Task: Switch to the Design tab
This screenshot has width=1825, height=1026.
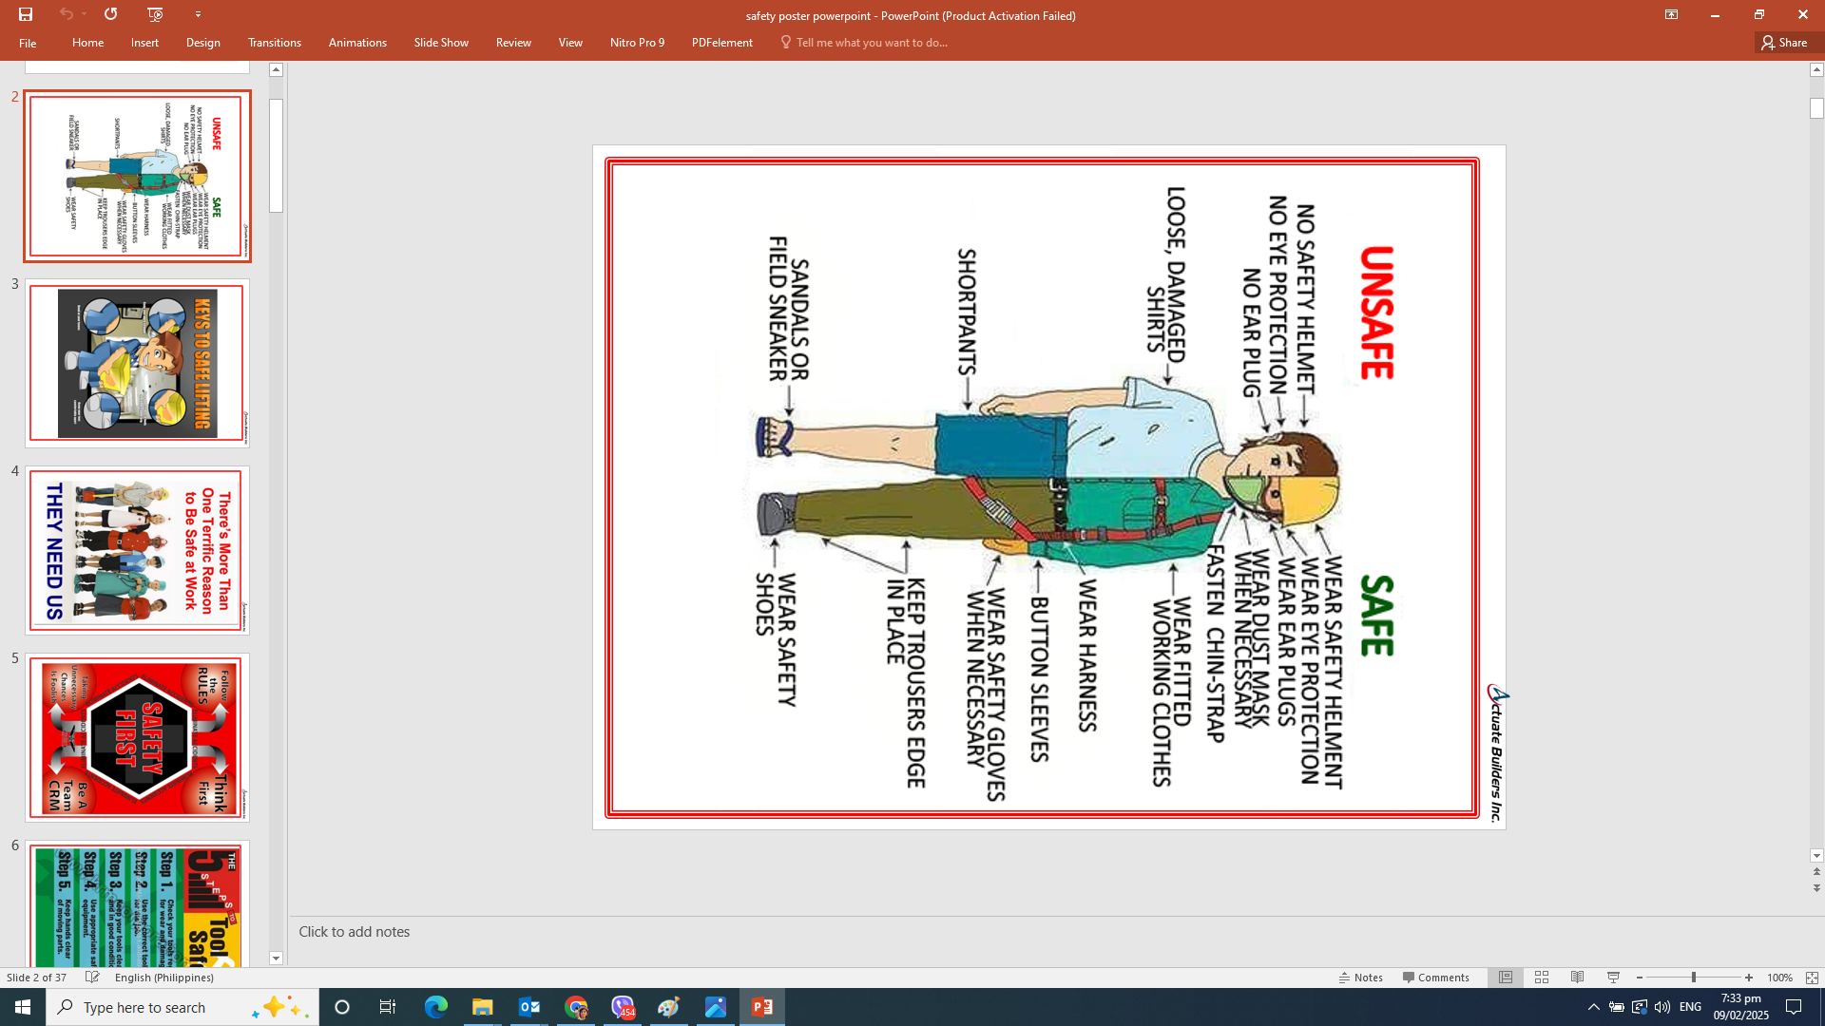Action: (x=202, y=42)
